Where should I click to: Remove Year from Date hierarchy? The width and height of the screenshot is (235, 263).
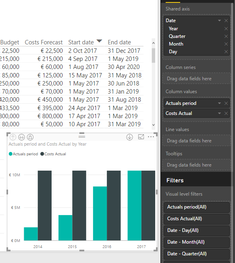[x=226, y=29]
